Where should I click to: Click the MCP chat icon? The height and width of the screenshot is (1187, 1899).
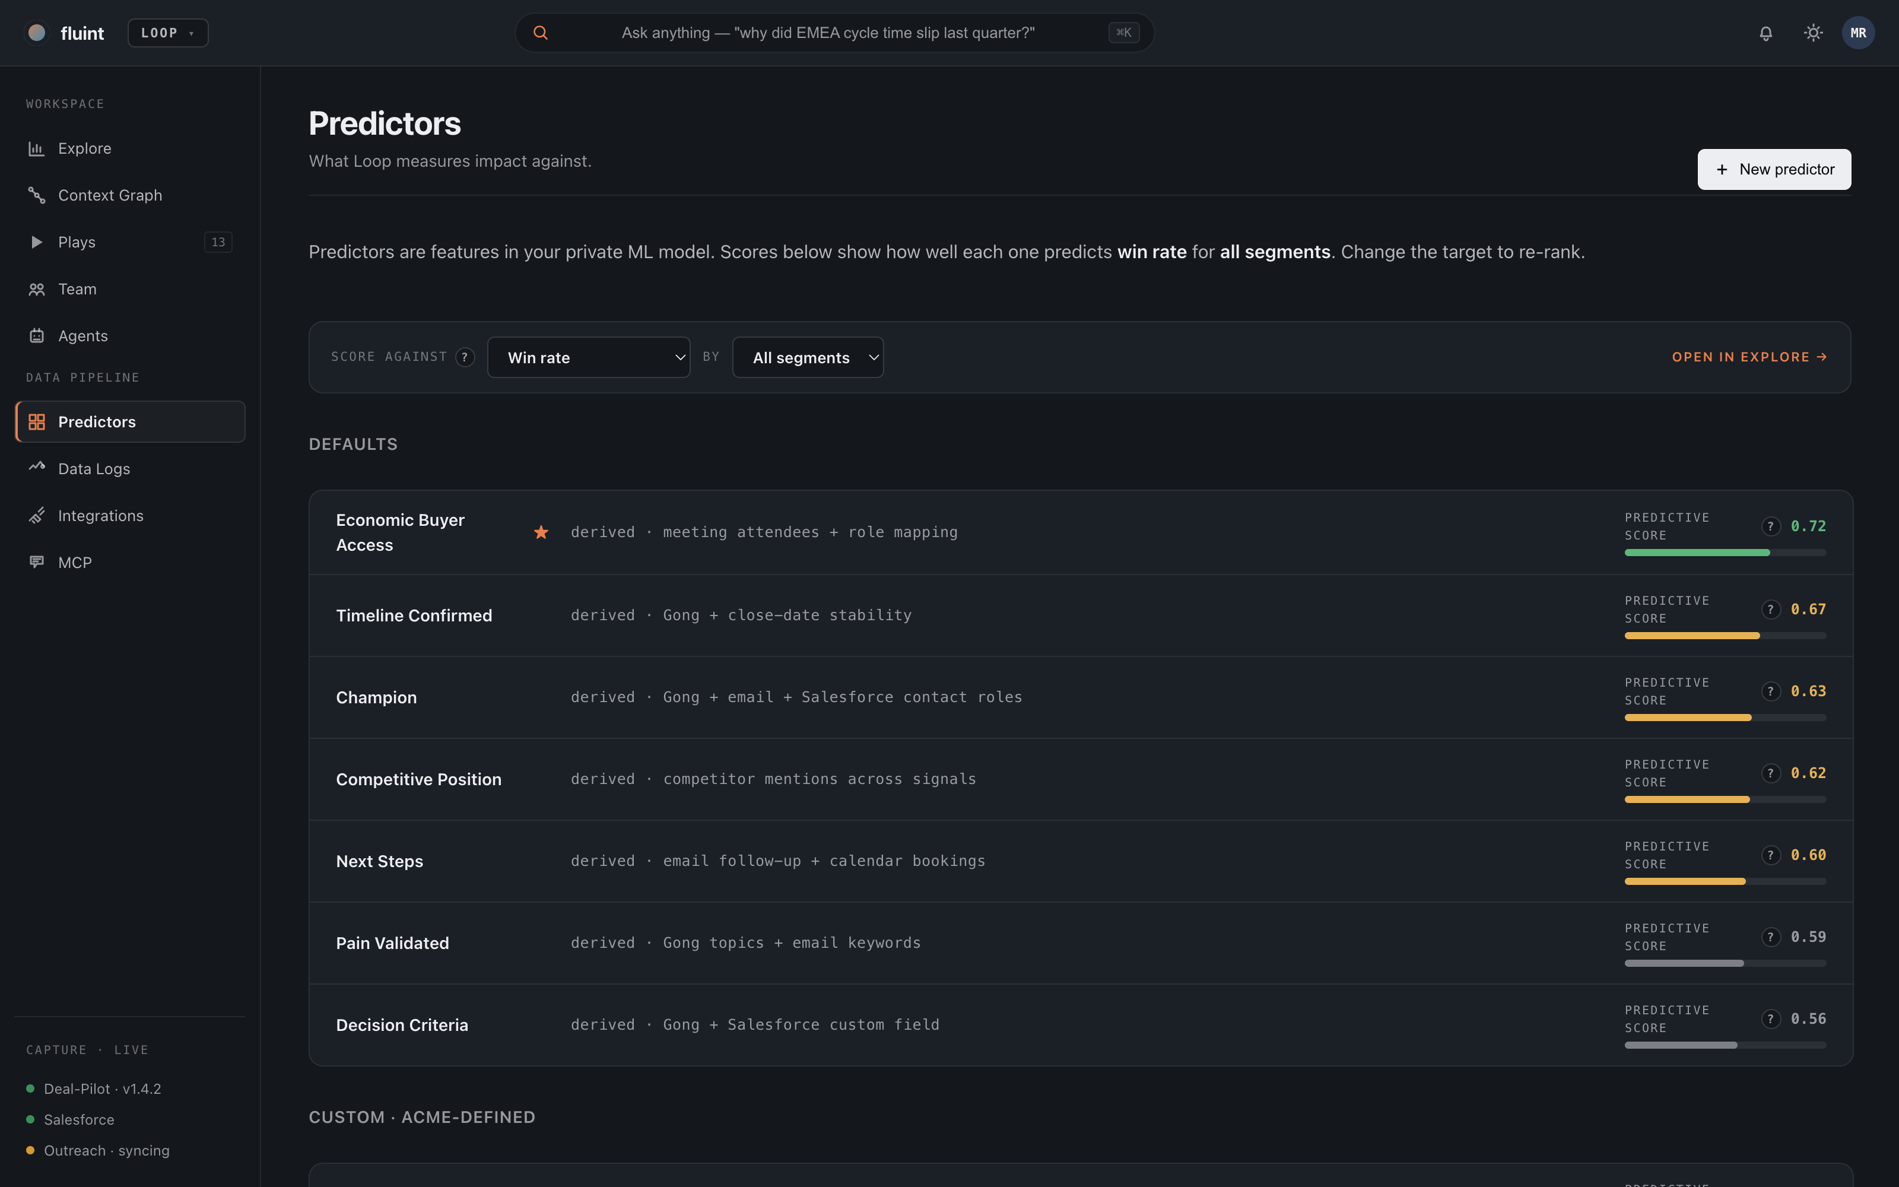click(36, 562)
